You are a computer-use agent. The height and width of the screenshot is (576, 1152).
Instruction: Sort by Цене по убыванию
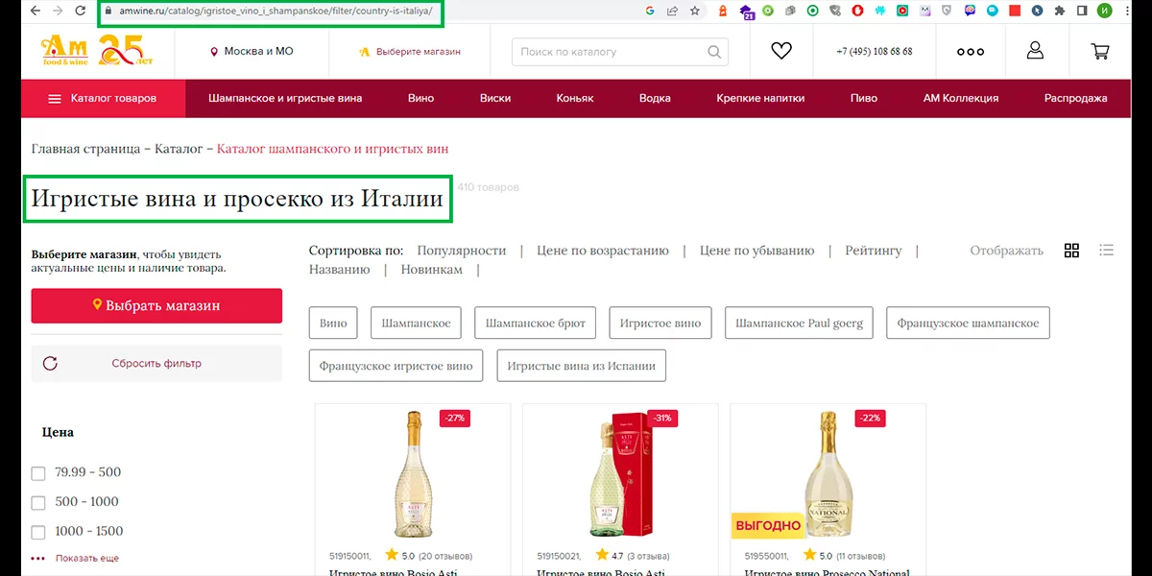pyautogui.click(x=756, y=251)
